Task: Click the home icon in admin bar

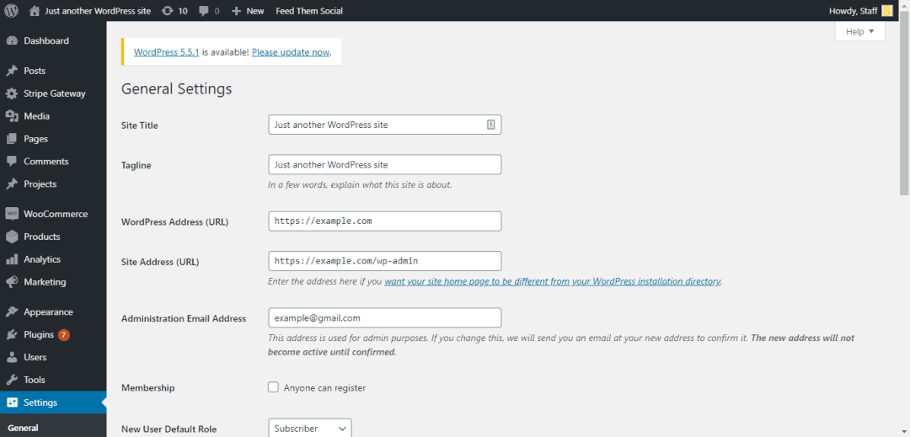Action: coord(35,11)
